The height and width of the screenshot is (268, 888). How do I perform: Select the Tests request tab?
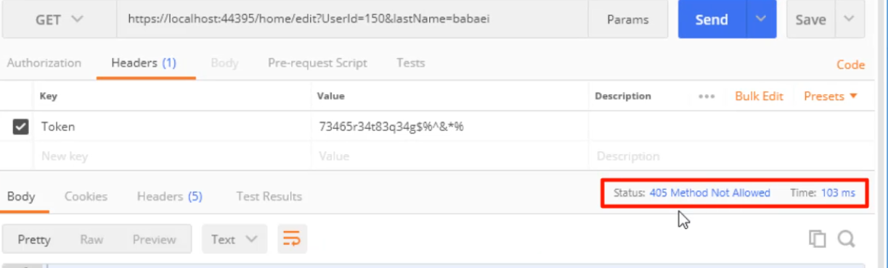410,63
